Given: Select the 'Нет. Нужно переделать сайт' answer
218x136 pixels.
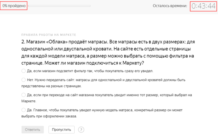Looking at the screenshot, I should point(24,80).
